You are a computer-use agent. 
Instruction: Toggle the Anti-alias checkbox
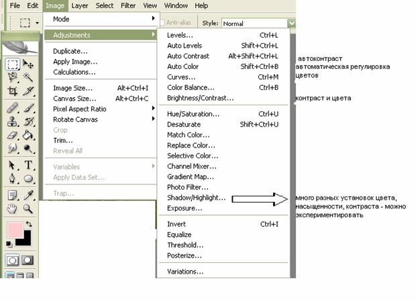[162, 23]
